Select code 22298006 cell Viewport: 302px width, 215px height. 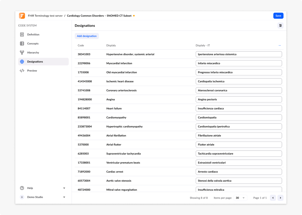click(x=84, y=63)
